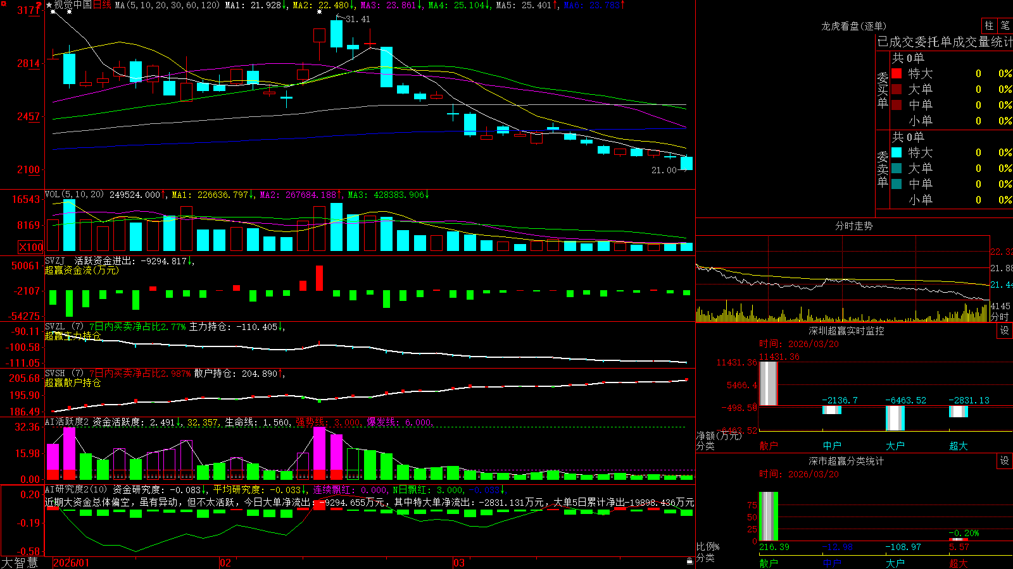Click the intraday 分时 mini price chart
This screenshot has height=569, width=1013.
coord(843,267)
